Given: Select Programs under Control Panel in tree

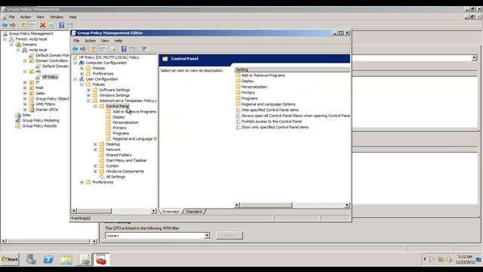Looking at the screenshot, I should coord(121,134).
